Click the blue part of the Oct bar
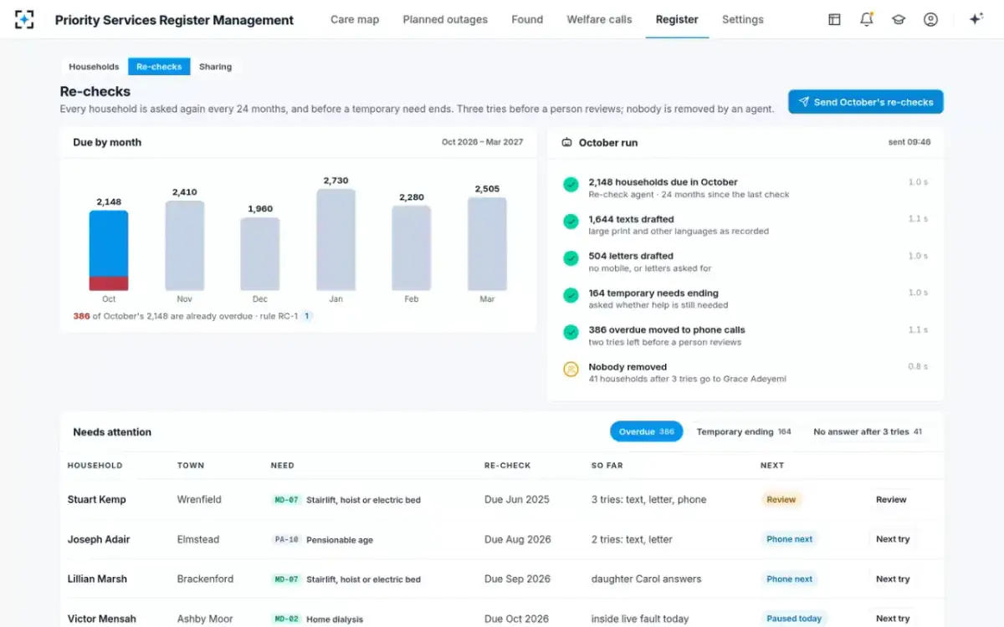Viewport: 1004px width, 627px height. [x=109, y=243]
